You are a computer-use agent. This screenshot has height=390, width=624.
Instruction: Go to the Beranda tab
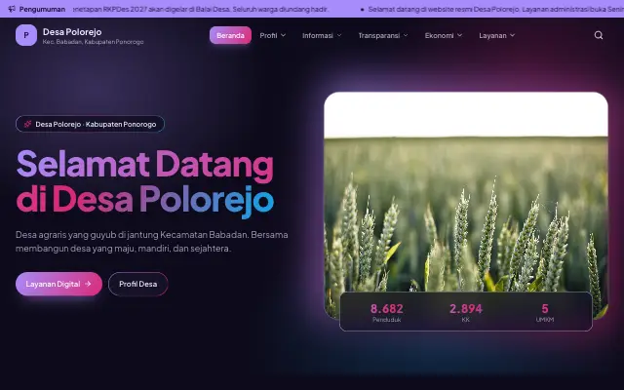230,35
